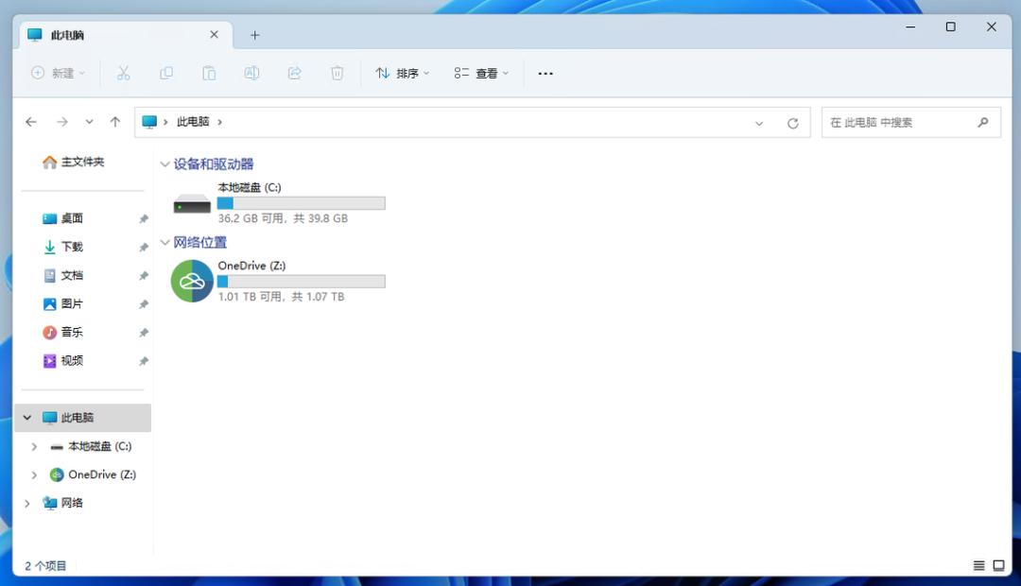1021x586 pixels.
Task: Collapse the 设备和驱动器 group
Action: click(x=164, y=164)
